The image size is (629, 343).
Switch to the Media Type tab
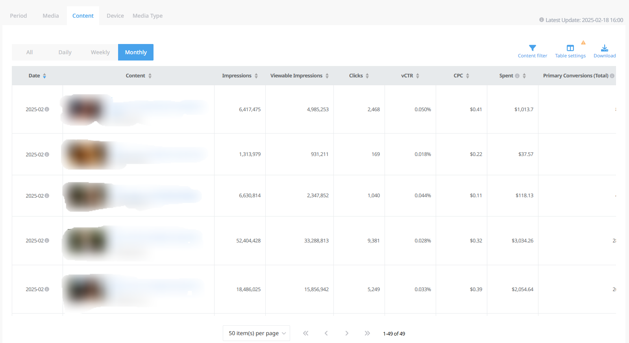click(x=148, y=16)
